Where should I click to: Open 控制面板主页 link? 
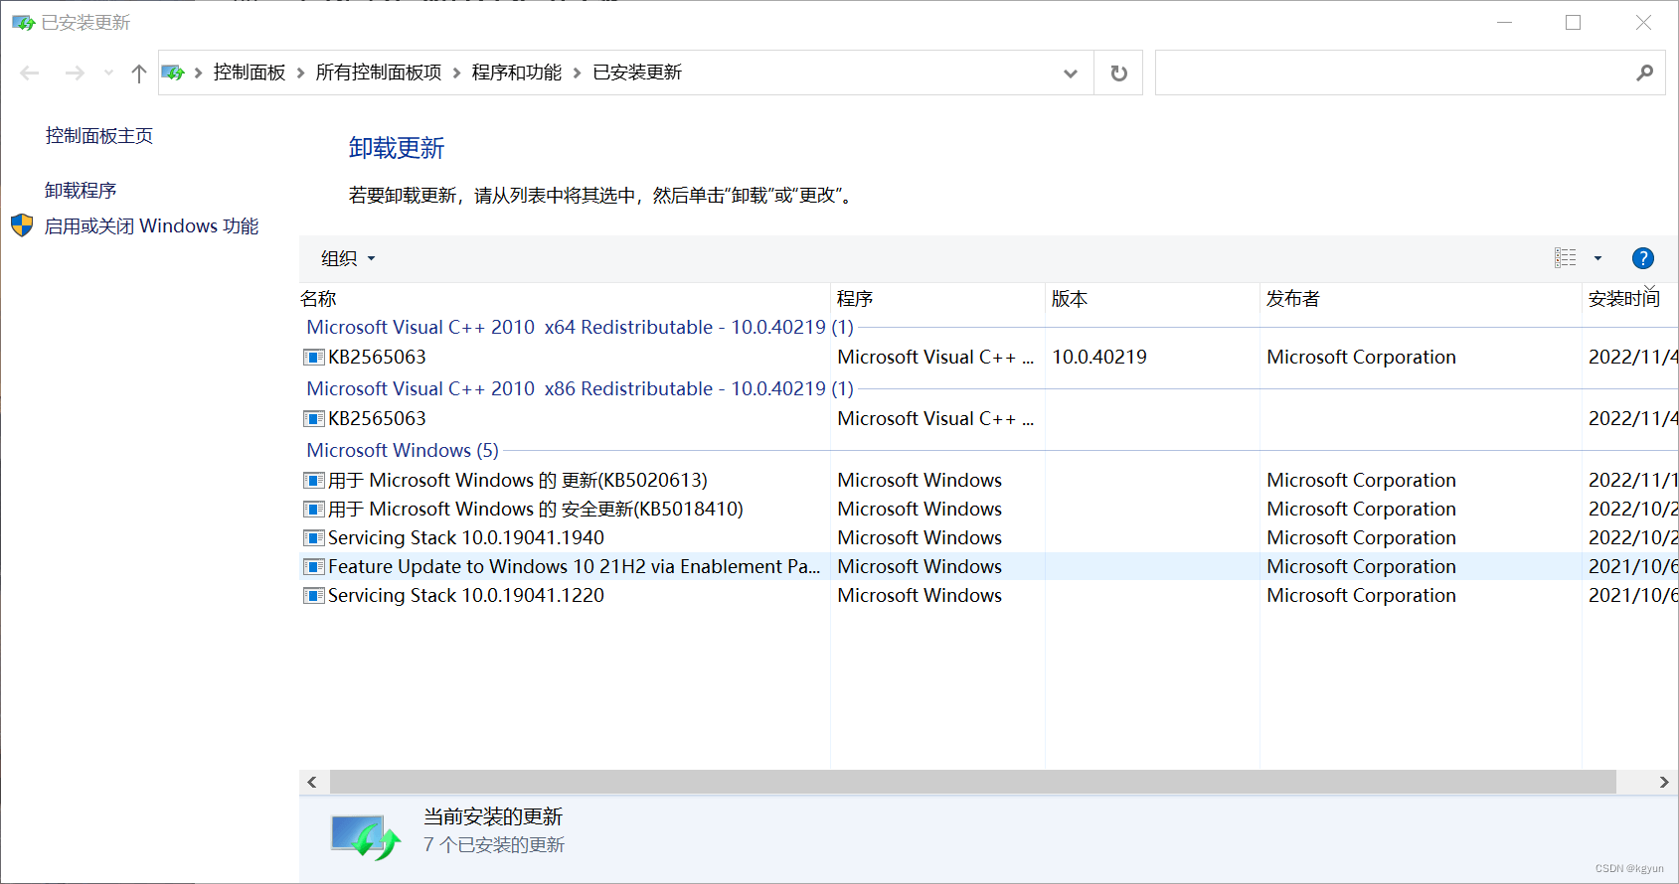(x=99, y=136)
